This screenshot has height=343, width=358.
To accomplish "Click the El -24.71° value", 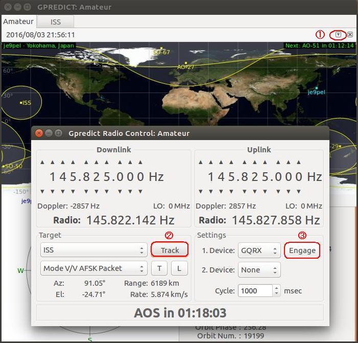I will [x=93, y=294].
